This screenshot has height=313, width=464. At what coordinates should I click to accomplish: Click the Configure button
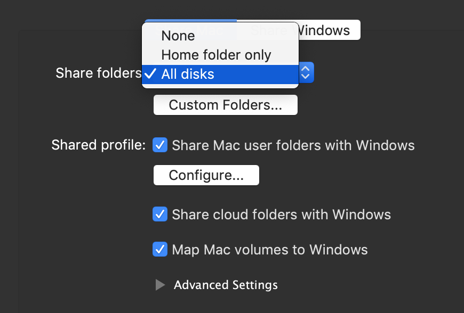pyautogui.click(x=206, y=175)
